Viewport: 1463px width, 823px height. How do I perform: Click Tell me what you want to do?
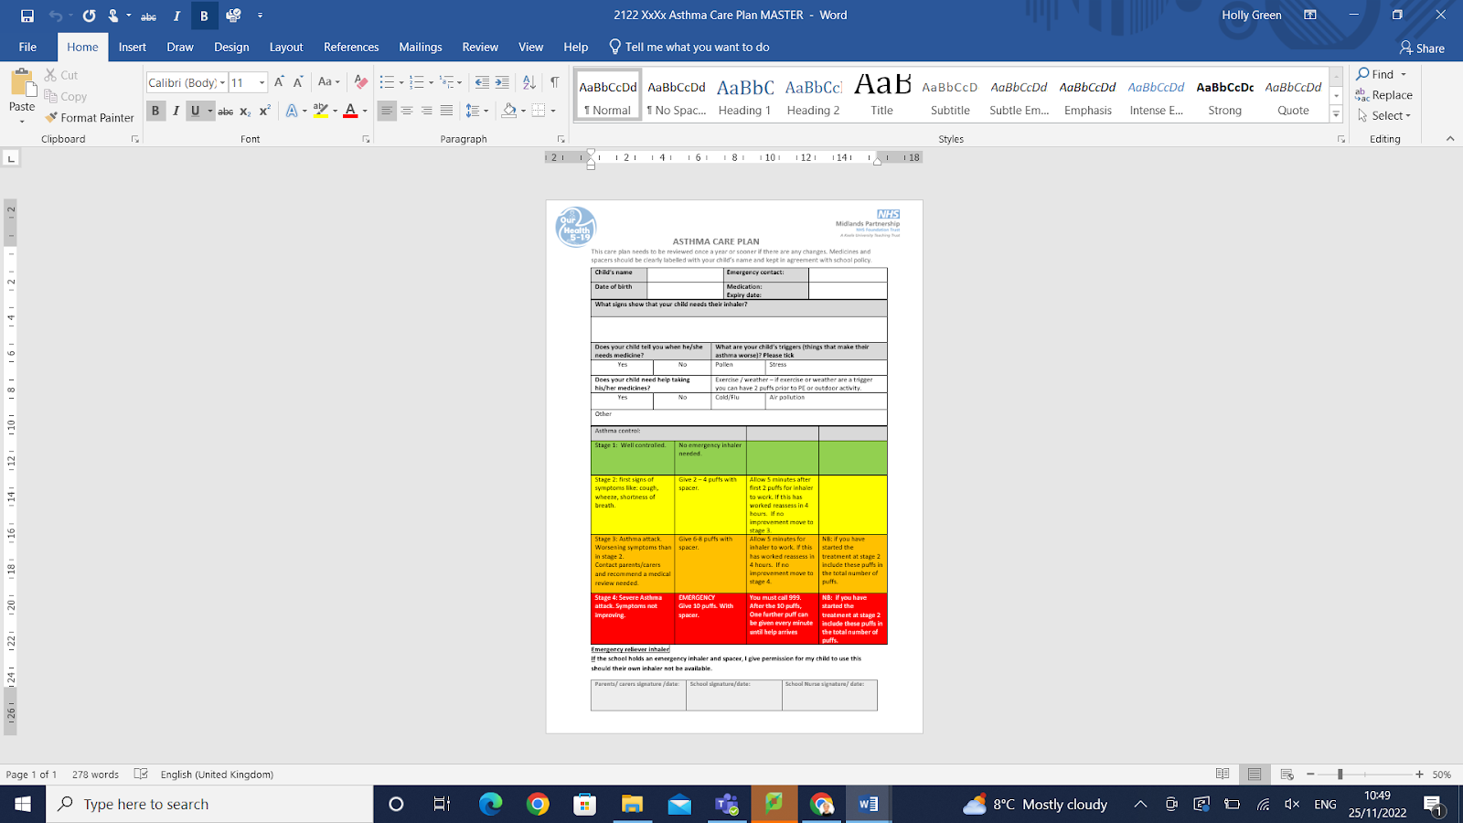[689, 48]
